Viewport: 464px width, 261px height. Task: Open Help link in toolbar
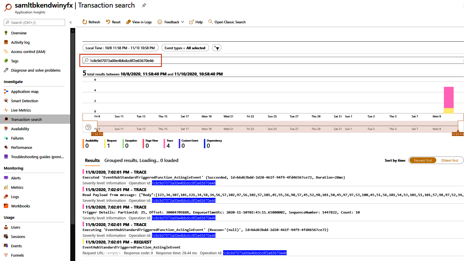[196, 22]
